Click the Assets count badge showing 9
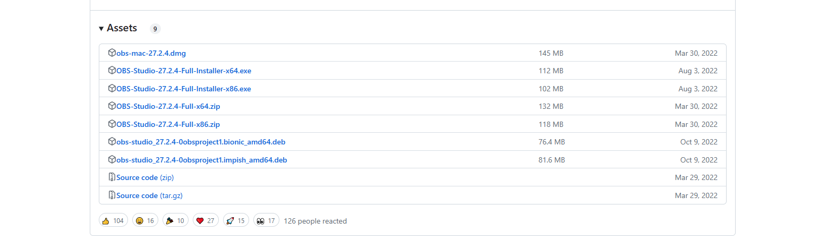 tap(155, 29)
